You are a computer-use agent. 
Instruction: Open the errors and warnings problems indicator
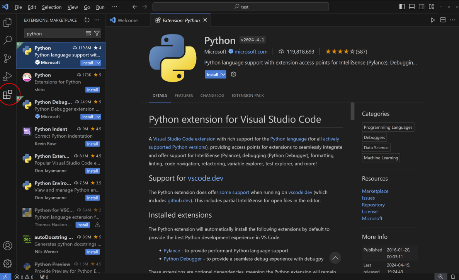[x=24, y=277]
